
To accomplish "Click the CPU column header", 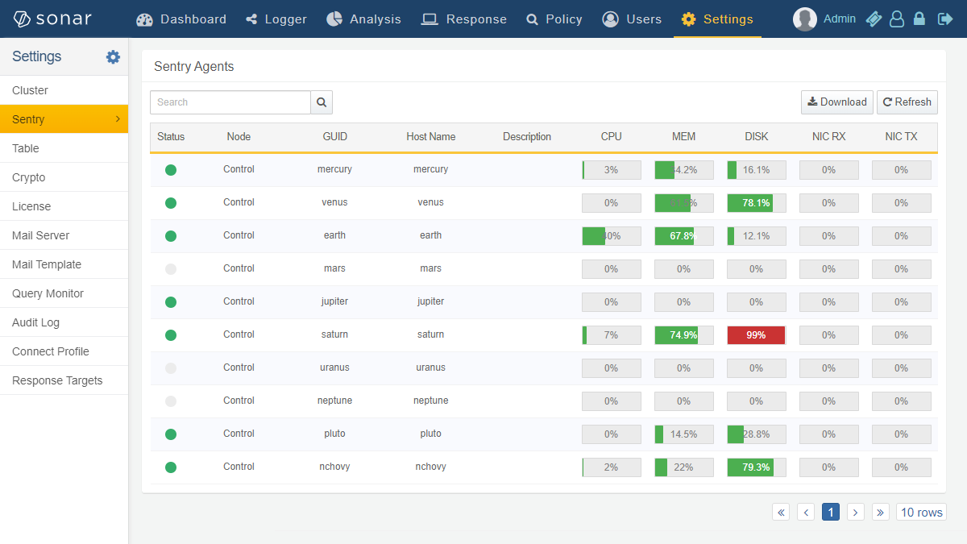I will pos(612,137).
